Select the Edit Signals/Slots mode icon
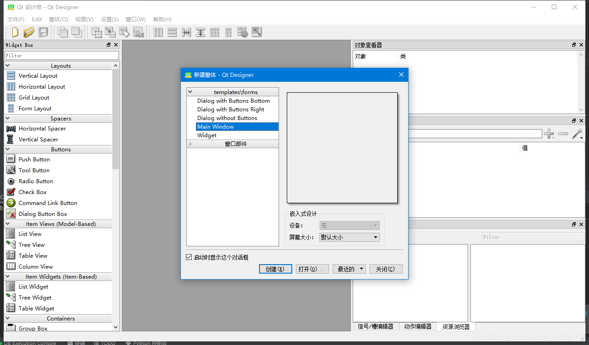The image size is (589, 345). tap(110, 32)
